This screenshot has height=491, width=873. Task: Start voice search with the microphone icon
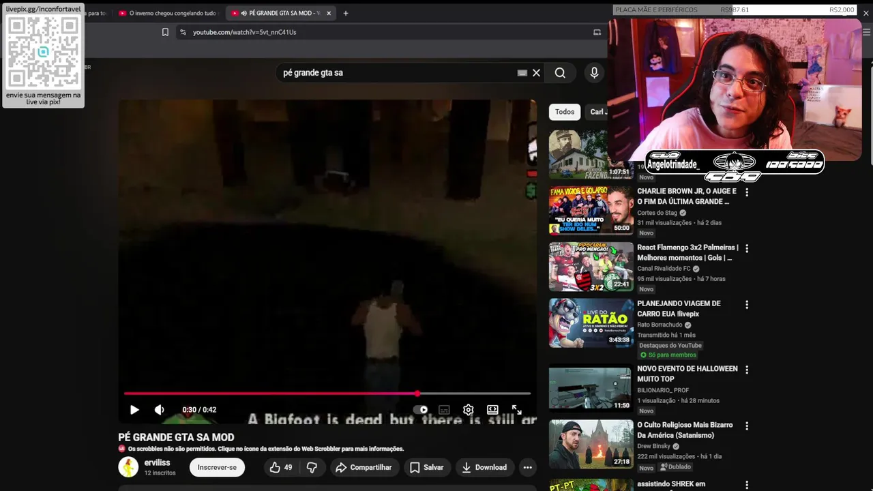click(x=594, y=73)
